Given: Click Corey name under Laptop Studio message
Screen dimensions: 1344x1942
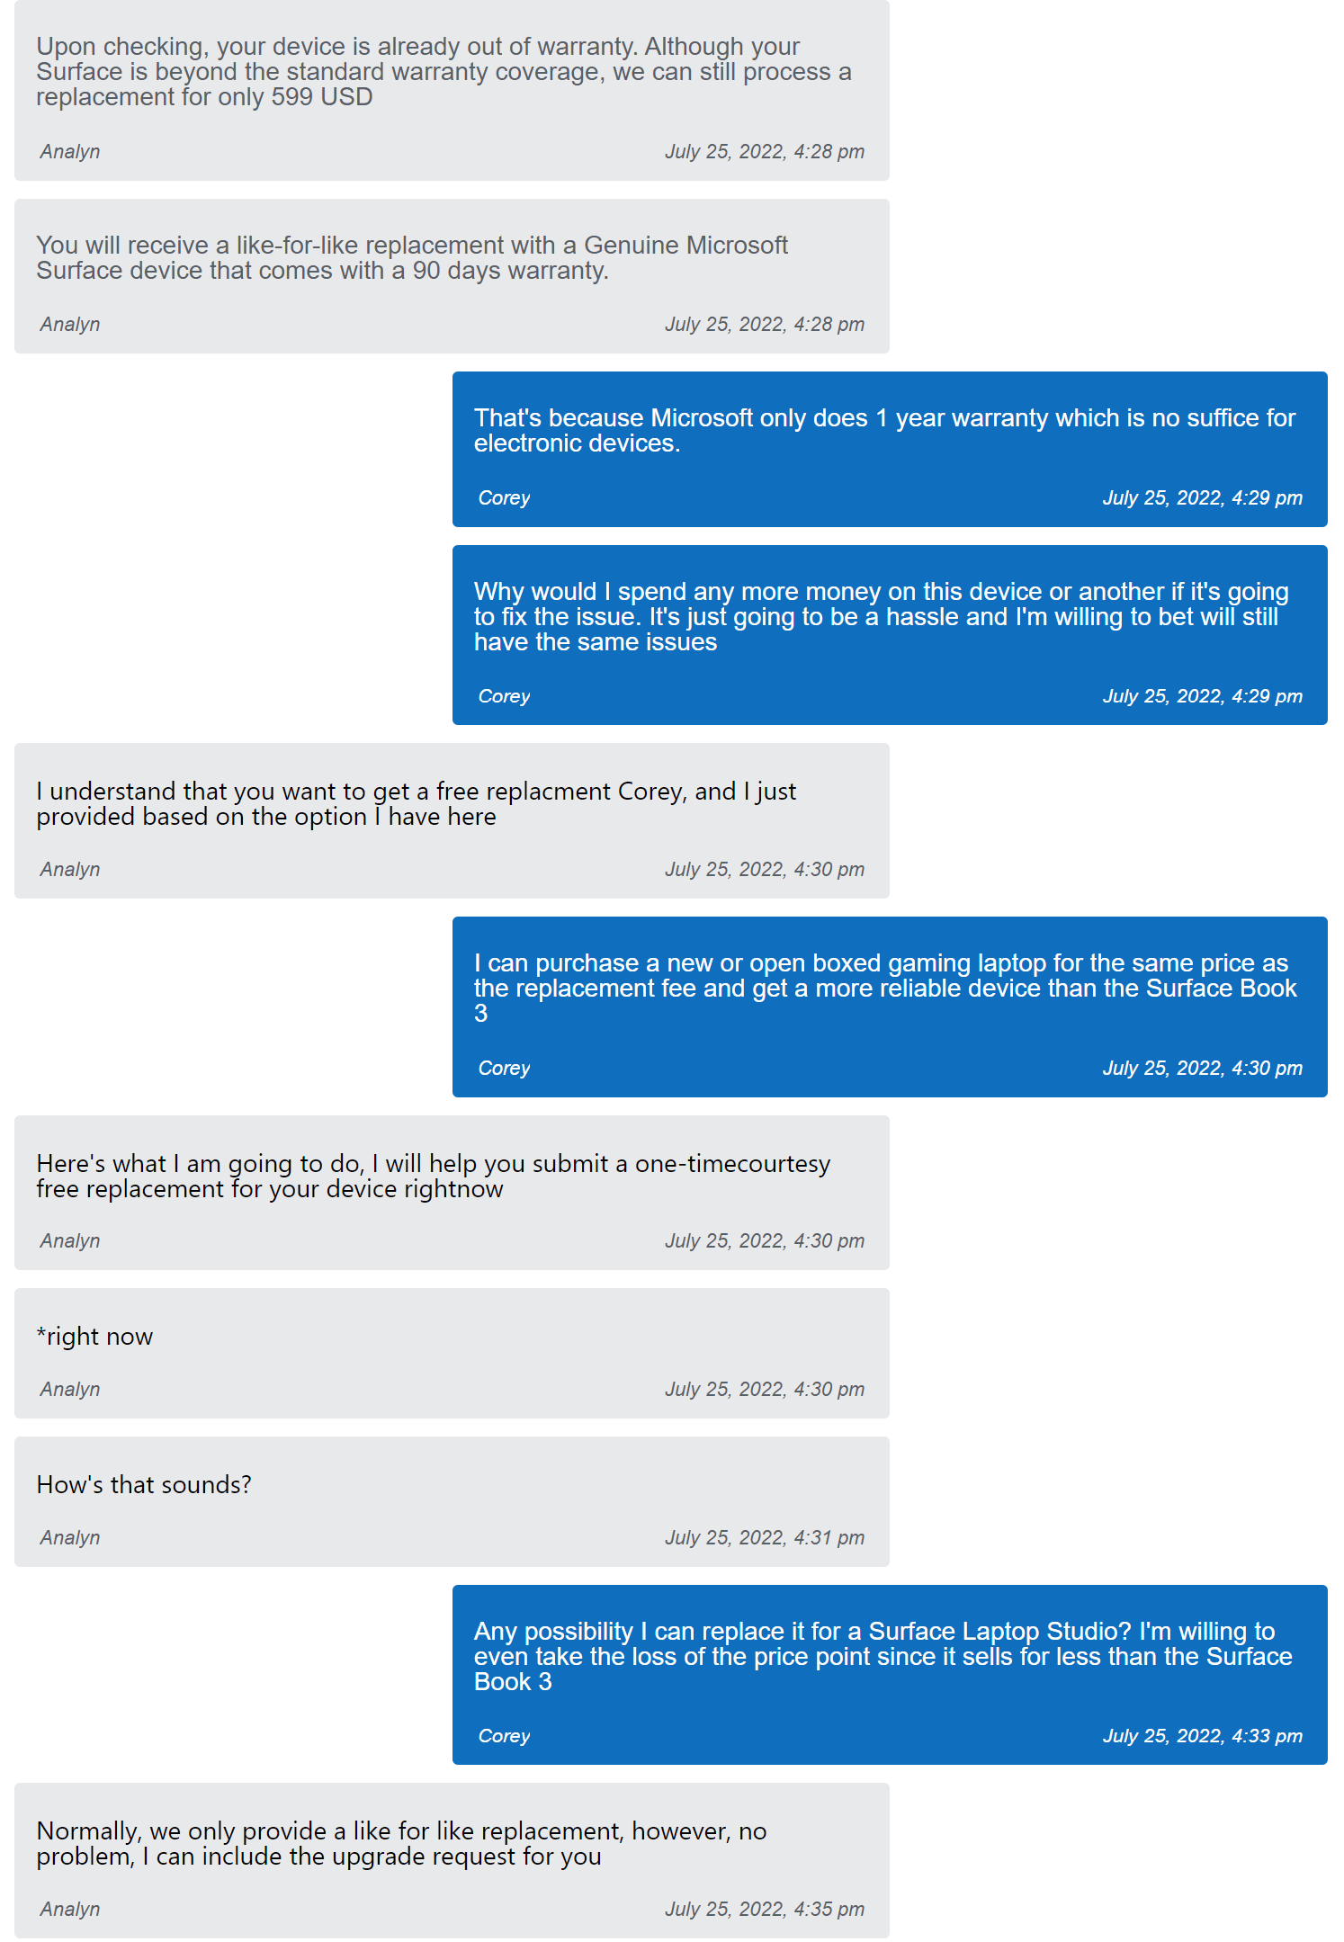Looking at the screenshot, I should tap(504, 1736).
